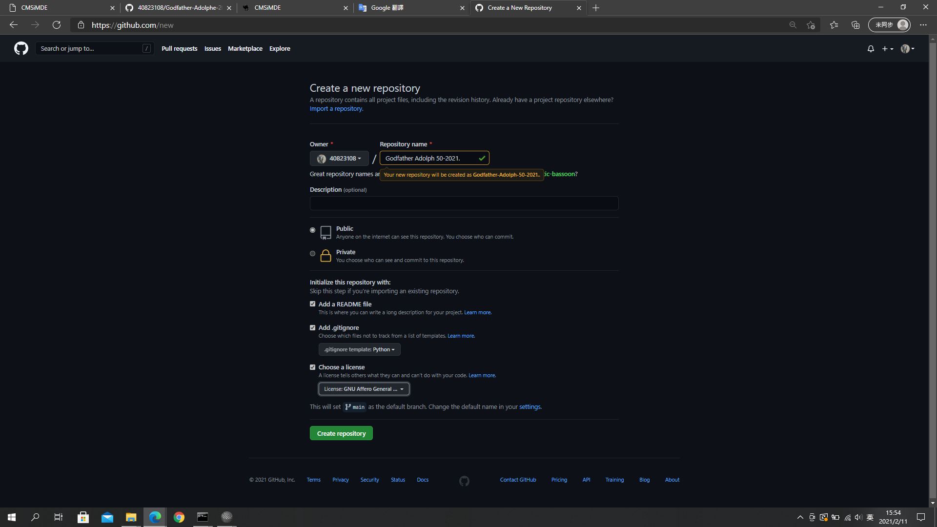This screenshot has height=527, width=937.
Task: Select the Public visibility radio
Action: tap(312, 230)
